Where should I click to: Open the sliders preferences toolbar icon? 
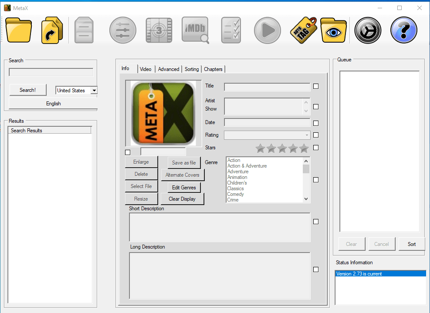[x=122, y=30]
